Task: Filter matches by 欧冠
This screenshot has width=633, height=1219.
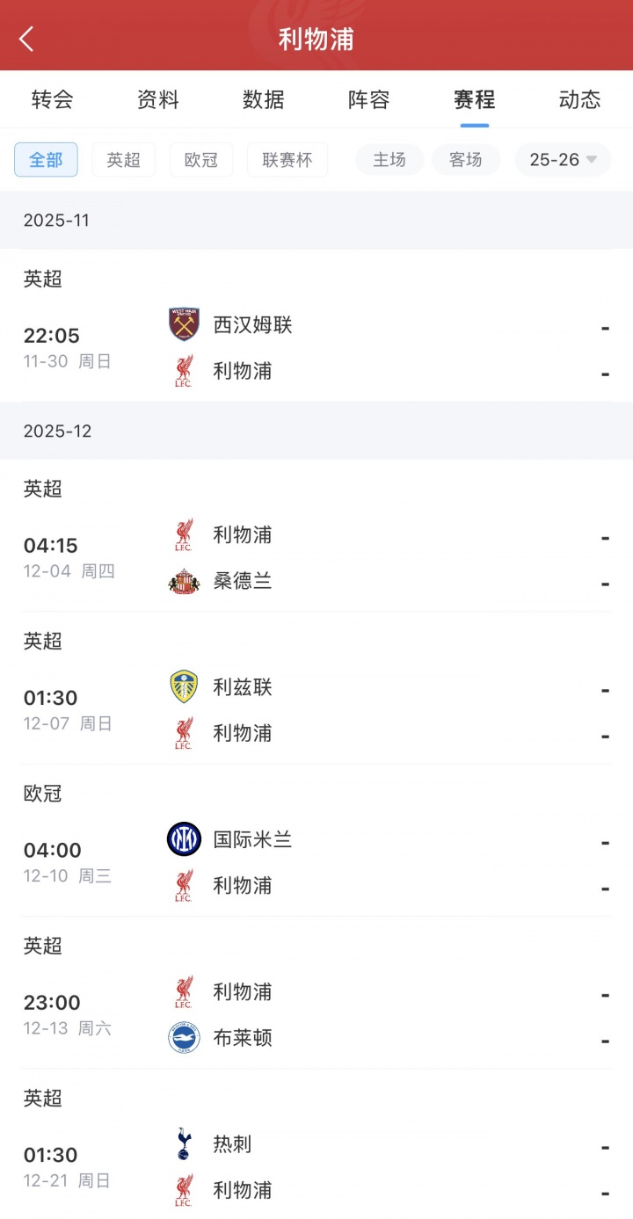Action: pos(201,160)
